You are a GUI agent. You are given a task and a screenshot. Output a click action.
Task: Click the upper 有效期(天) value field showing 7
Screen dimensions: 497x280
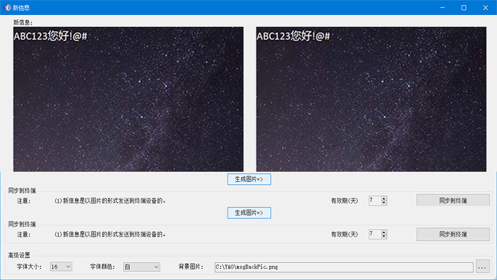click(375, 200)
